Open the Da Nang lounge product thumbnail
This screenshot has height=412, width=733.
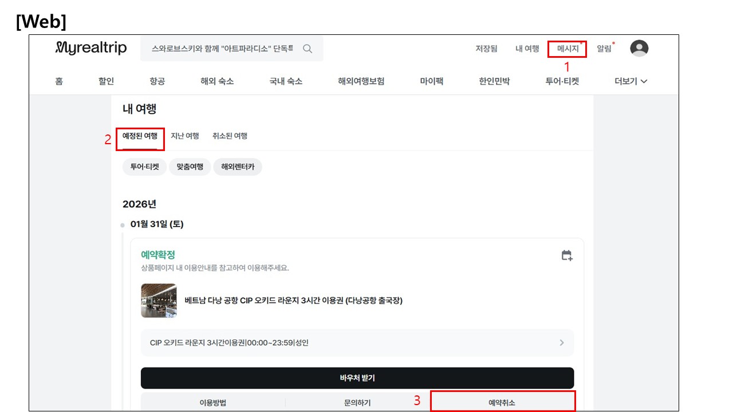pyautogui.click(x=159, y=300)
